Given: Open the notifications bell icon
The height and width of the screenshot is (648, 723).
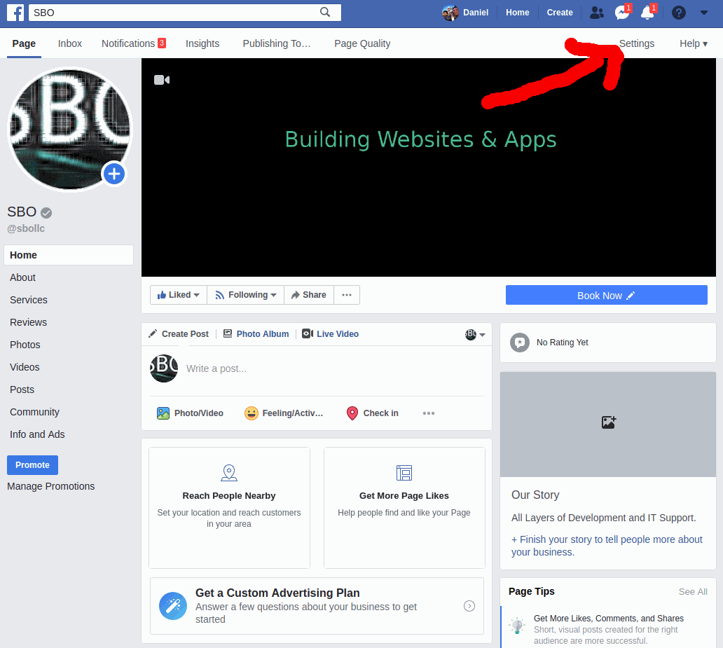Looking at the screenshot, I should pyautogui.click(x=647, y=13).
